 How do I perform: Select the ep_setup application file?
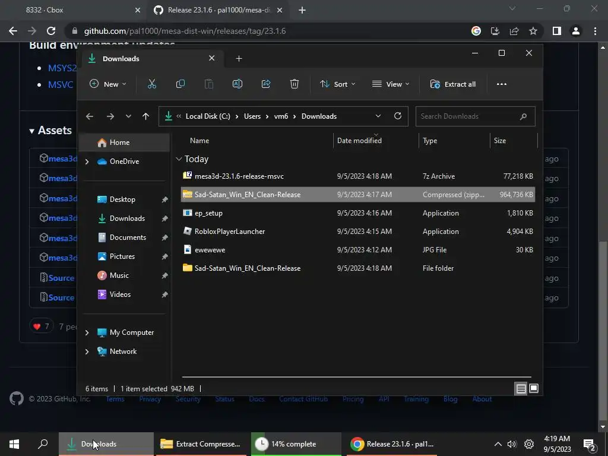click(x=358, y=213)
